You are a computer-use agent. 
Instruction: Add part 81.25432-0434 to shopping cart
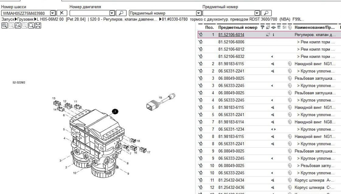201,180
